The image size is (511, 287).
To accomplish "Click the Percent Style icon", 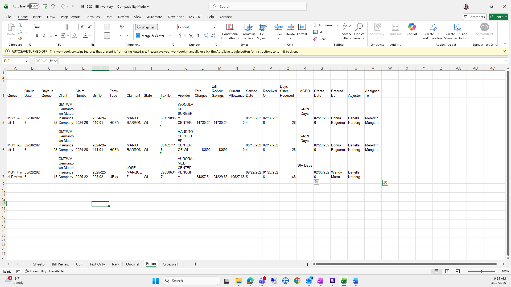I will (x=191, y=36).
